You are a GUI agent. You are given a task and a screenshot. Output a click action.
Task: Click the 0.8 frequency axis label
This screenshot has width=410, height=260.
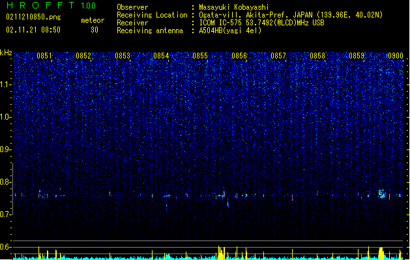click(x=6, y=182)
